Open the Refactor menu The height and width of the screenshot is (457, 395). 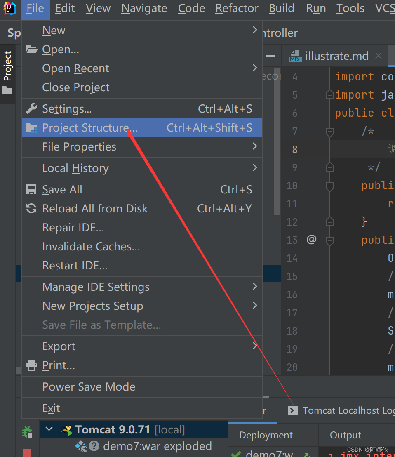237,8
